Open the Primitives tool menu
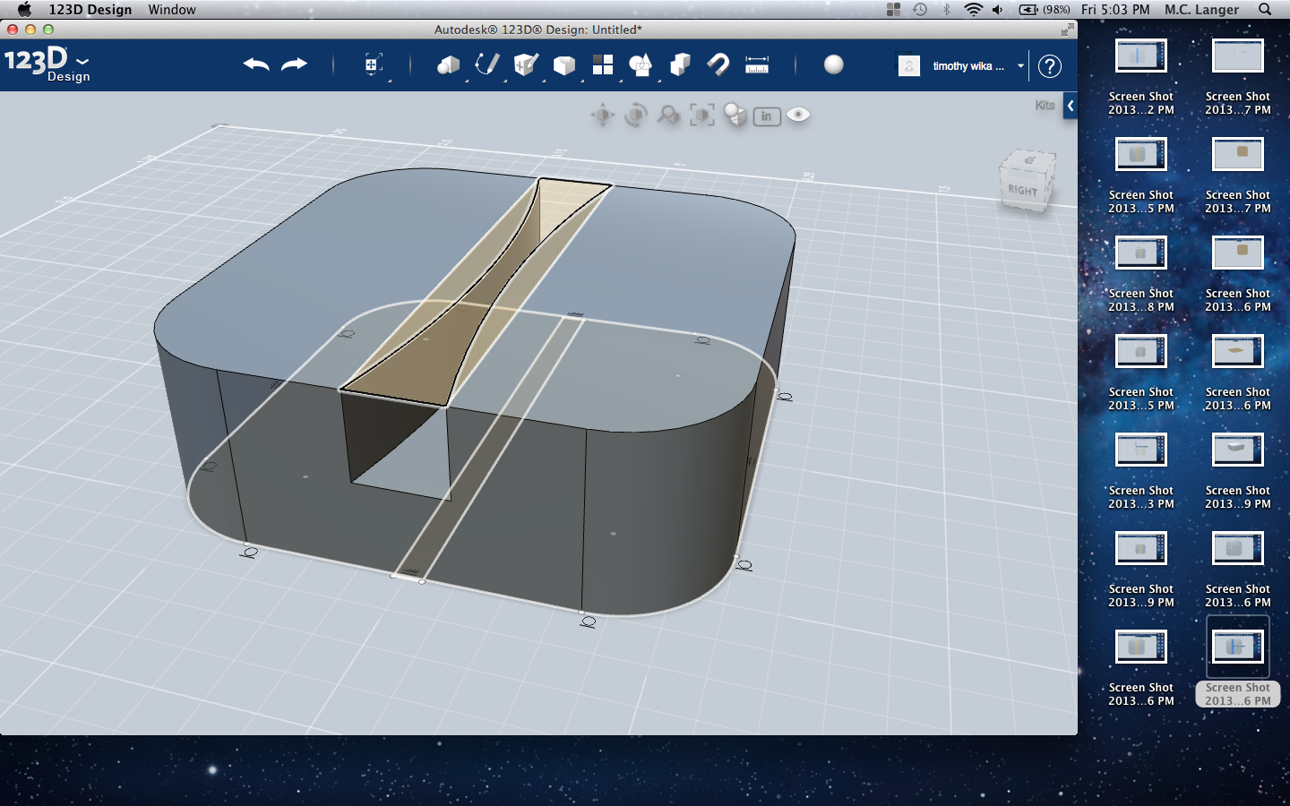The height and width of the screenshot is (806, 1290). 448,64
